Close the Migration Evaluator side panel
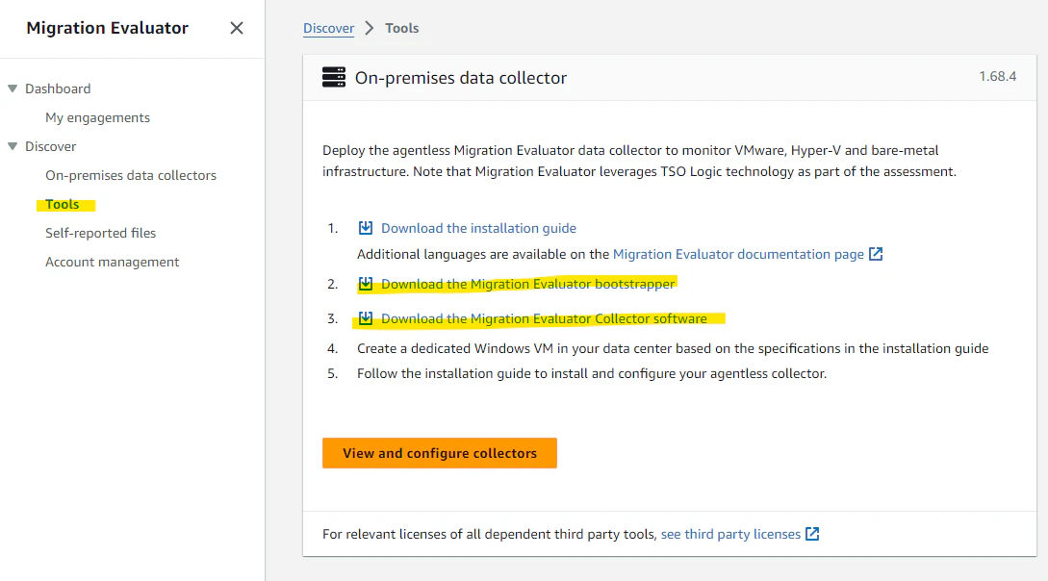Screen dimensions: 1048x581 pos(237,28)
